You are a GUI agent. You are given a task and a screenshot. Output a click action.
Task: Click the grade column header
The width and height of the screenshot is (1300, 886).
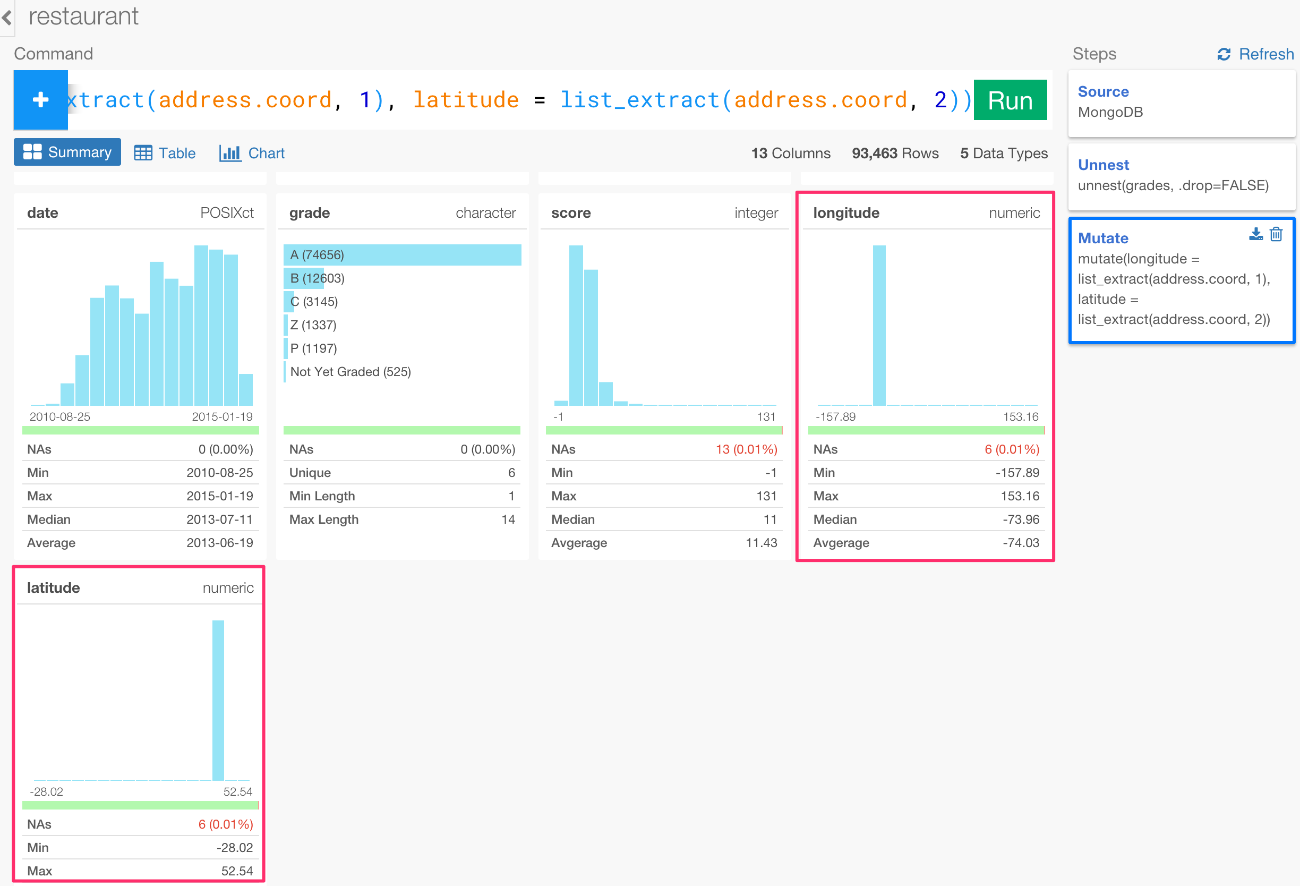[x=310, y=212]
